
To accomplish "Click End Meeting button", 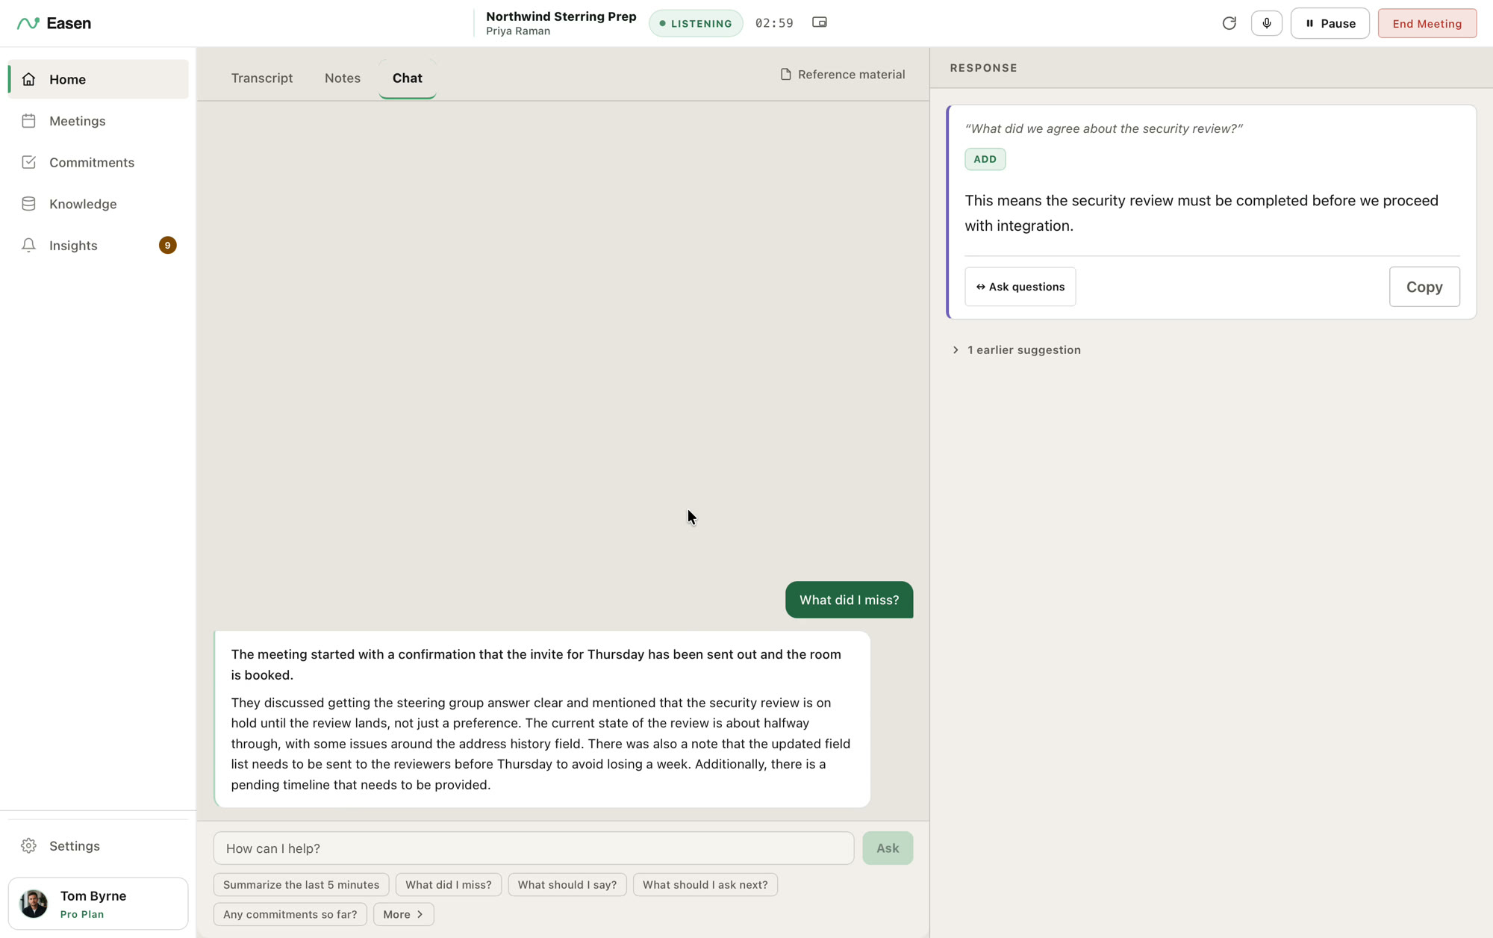I will click(x=1427, y=23).
